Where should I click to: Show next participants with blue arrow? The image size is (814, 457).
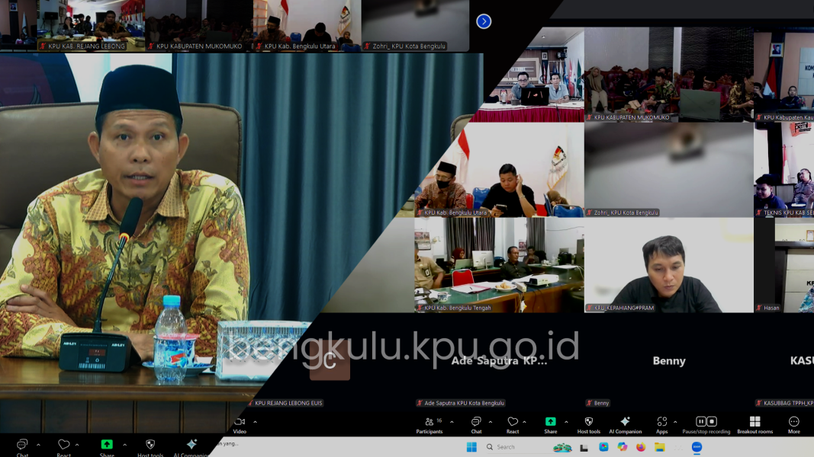click(484, 21)
